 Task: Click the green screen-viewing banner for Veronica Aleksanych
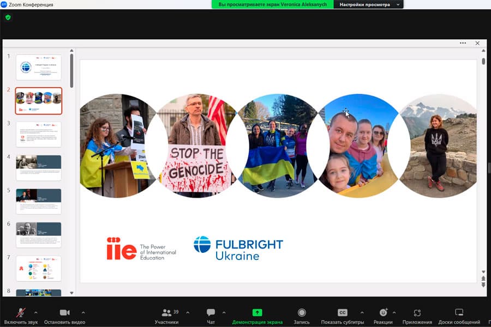click(x=272, y=4)
